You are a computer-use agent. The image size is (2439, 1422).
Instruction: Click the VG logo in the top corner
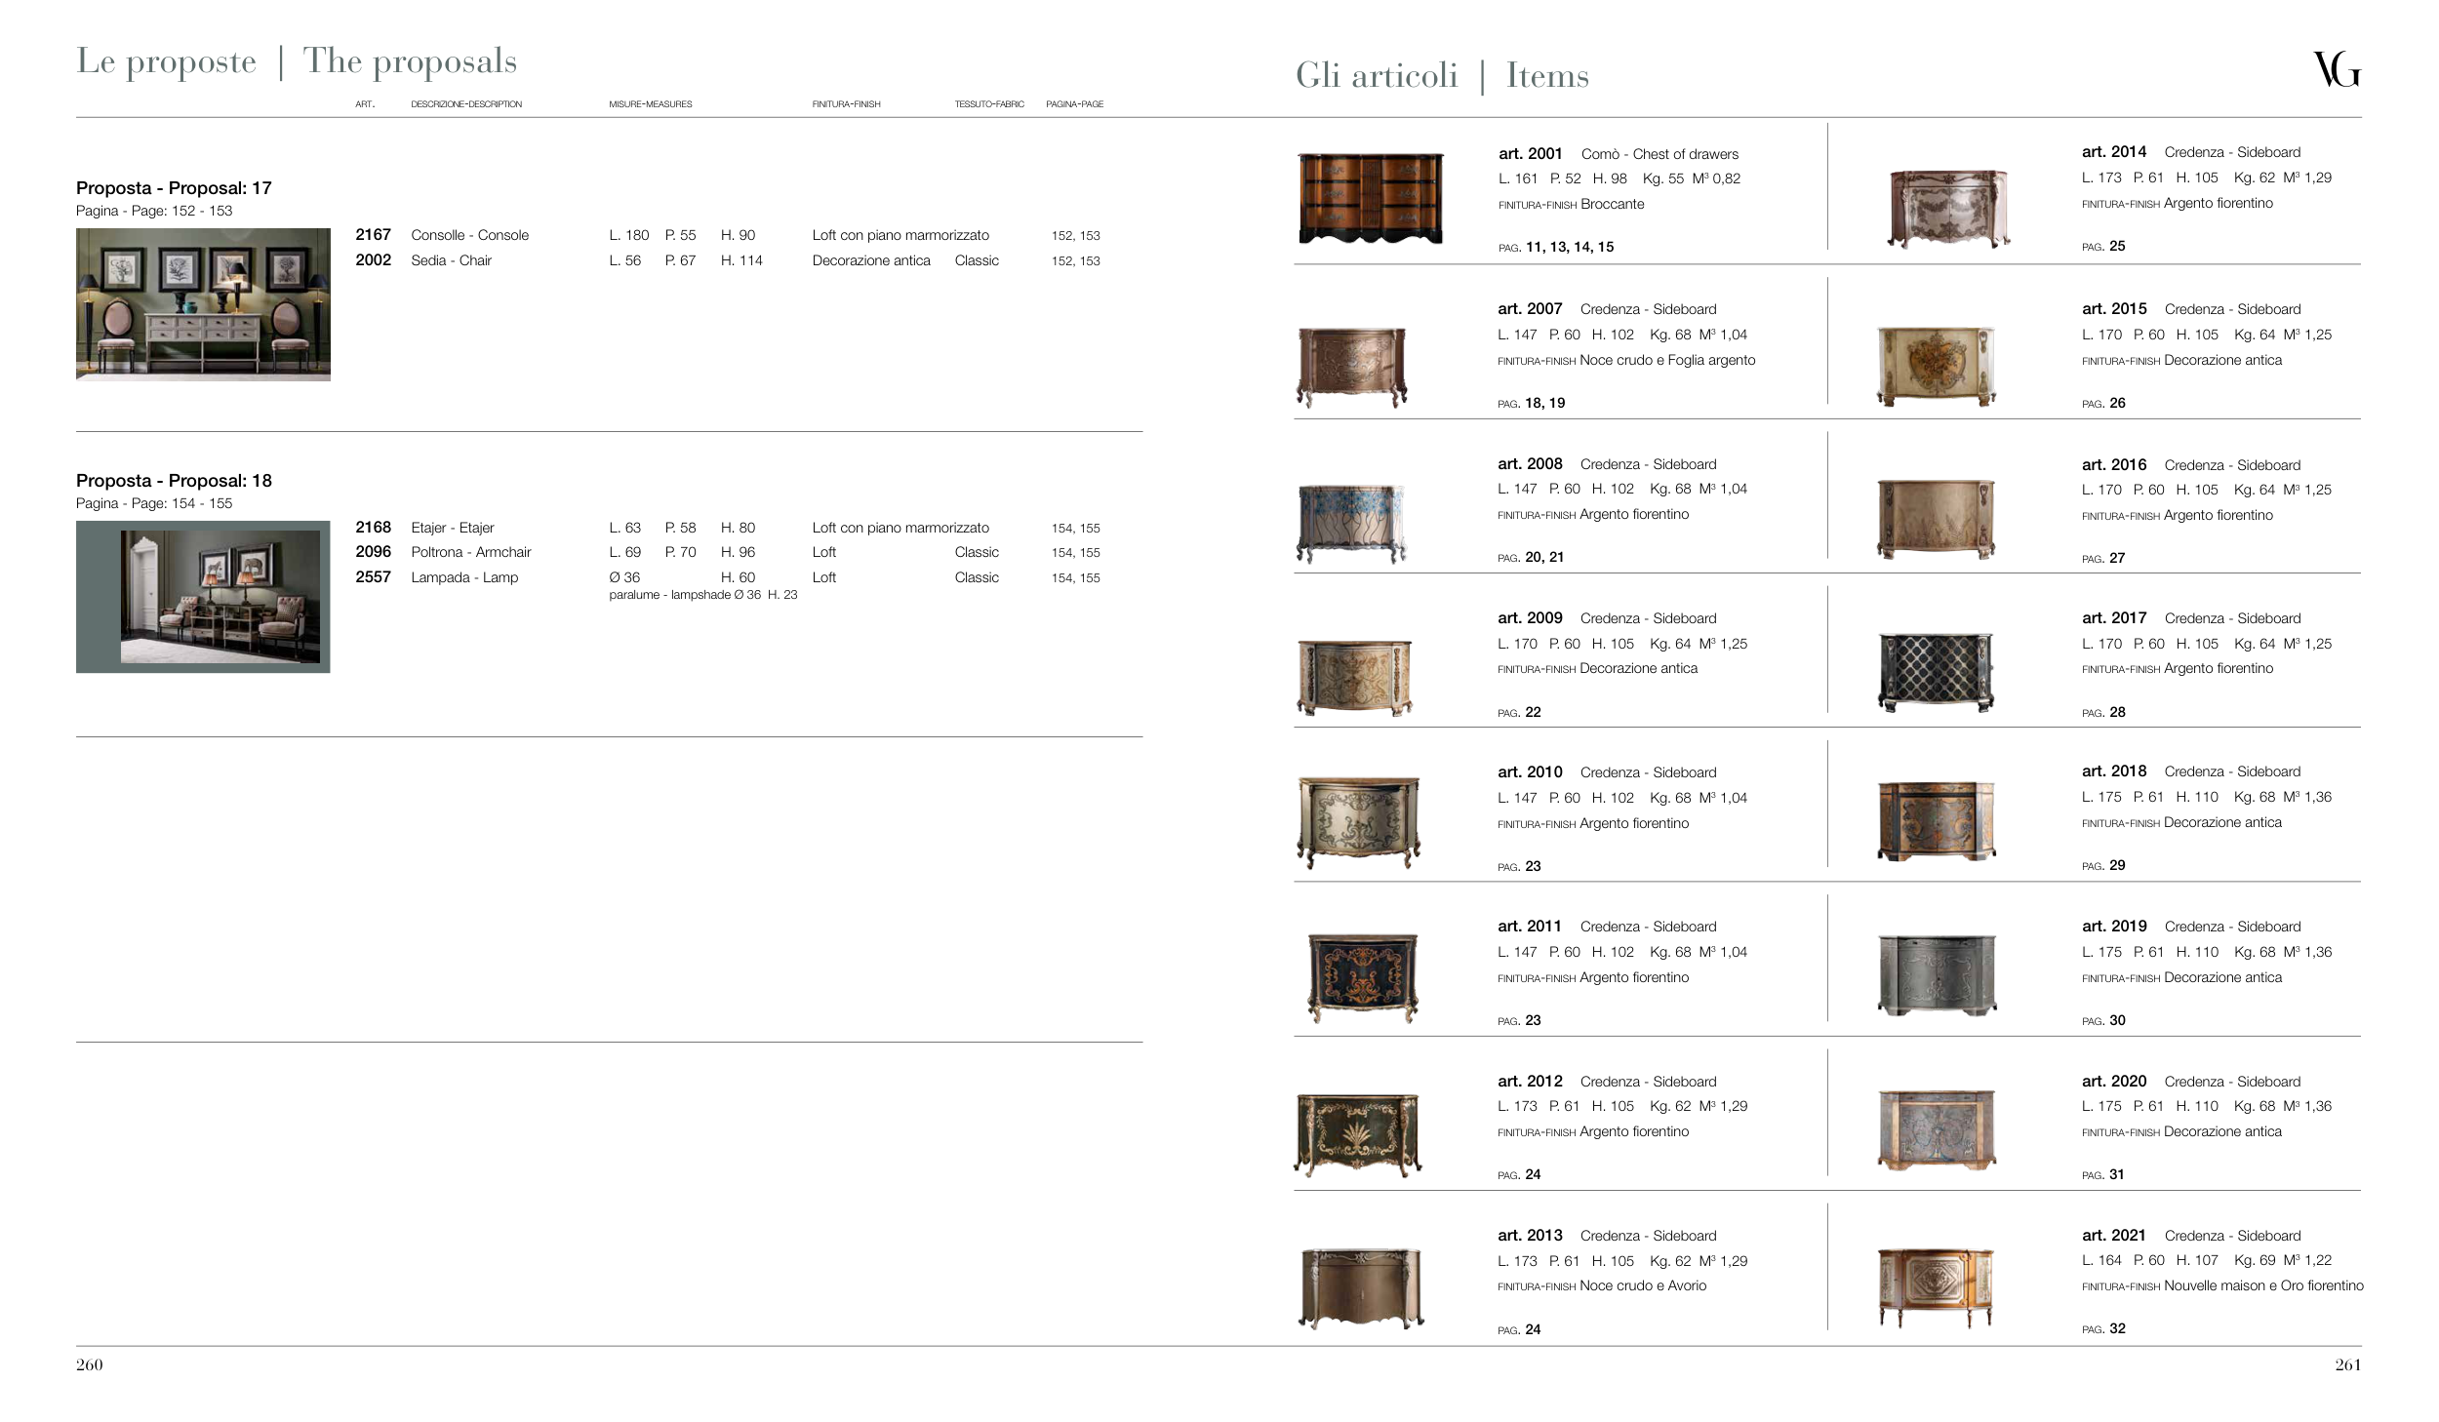click(2336, 69)
